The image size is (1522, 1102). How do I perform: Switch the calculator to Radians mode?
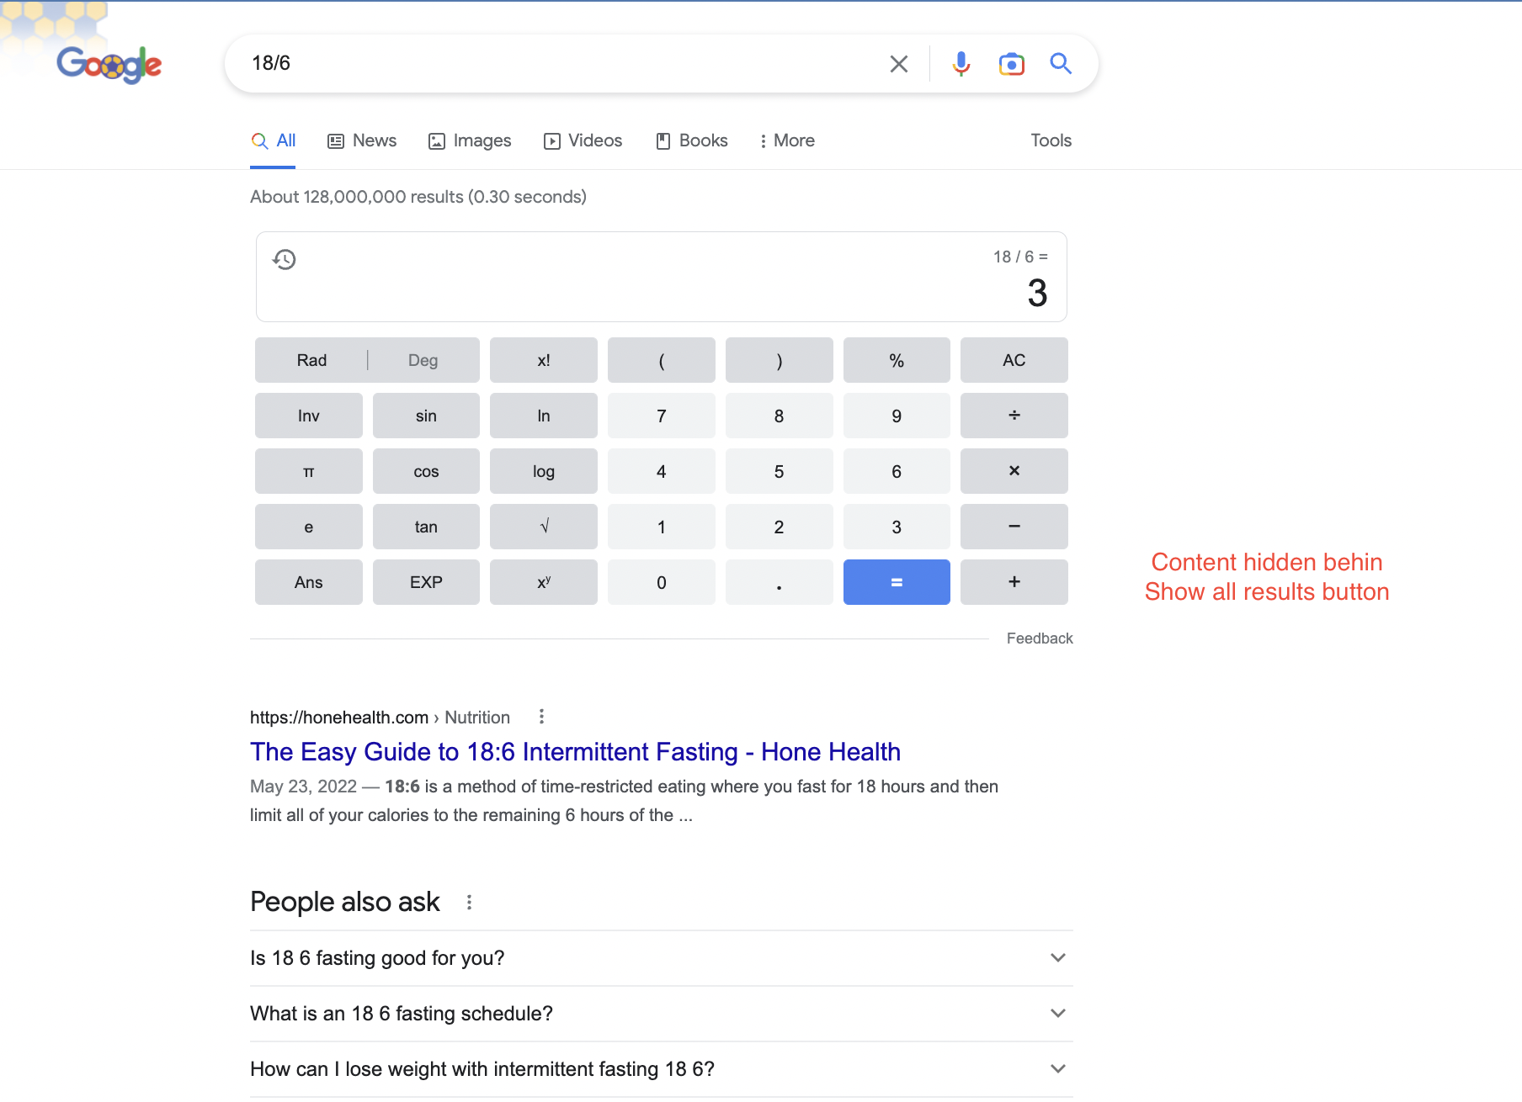(x=311, y=360)
